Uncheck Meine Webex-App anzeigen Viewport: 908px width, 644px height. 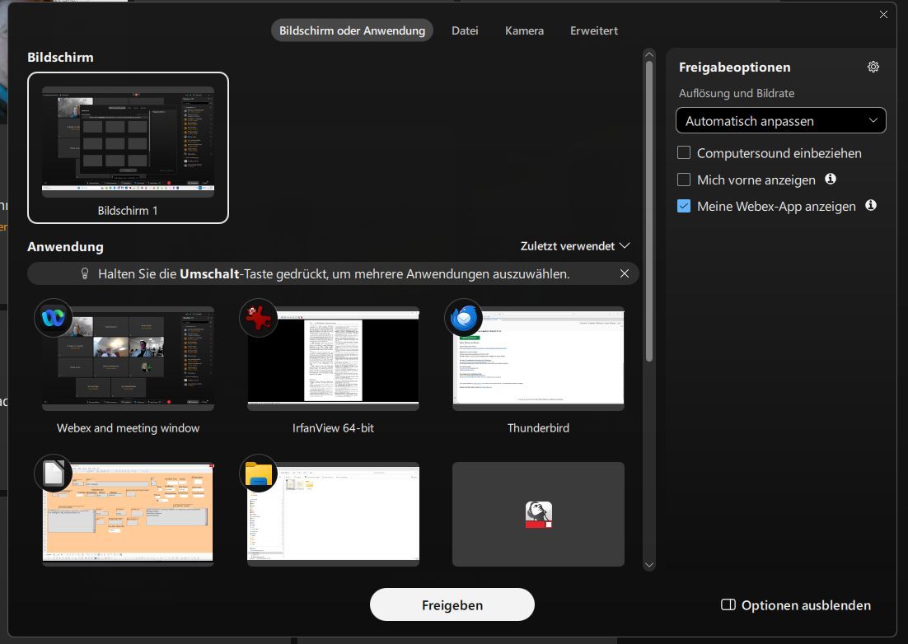[684, 206]
